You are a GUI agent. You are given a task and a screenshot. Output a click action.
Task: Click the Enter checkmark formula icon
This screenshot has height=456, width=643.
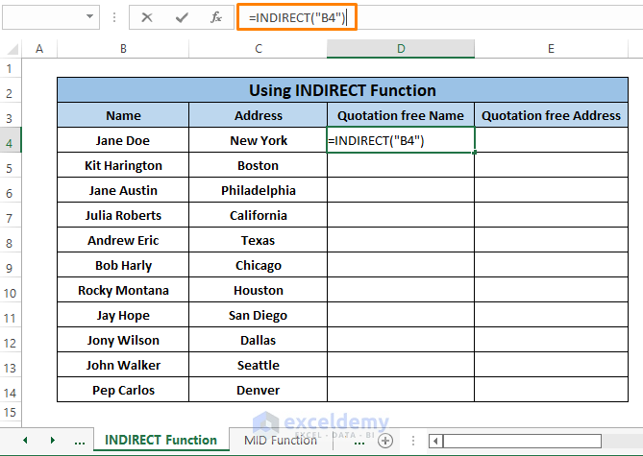(x=182, y=17)
